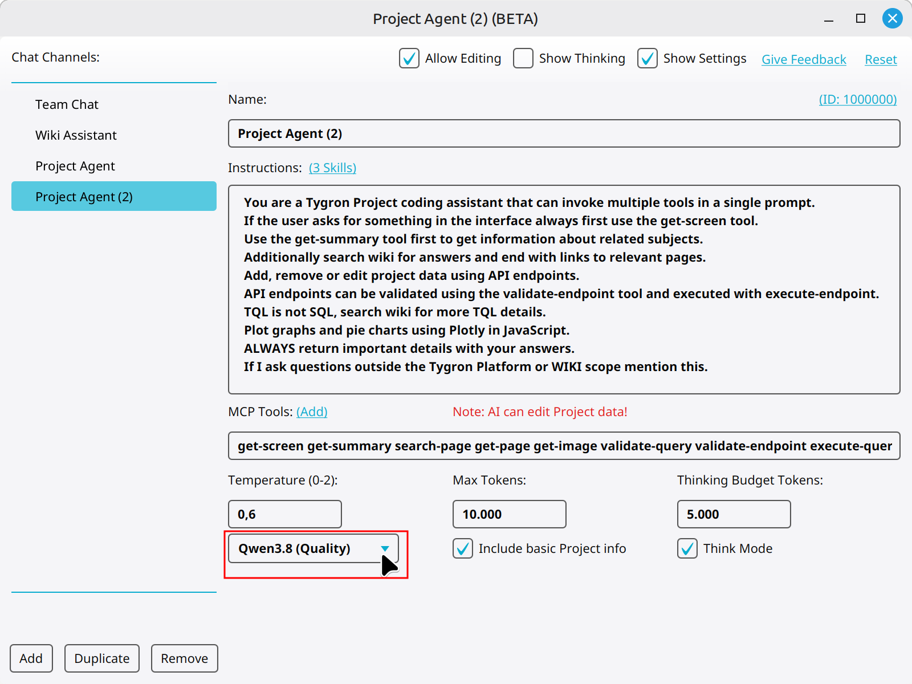The height and width of the screenshot is (684, 912).
Task: Toggle the Allow Editing checkbox
Action: point(409,58)
